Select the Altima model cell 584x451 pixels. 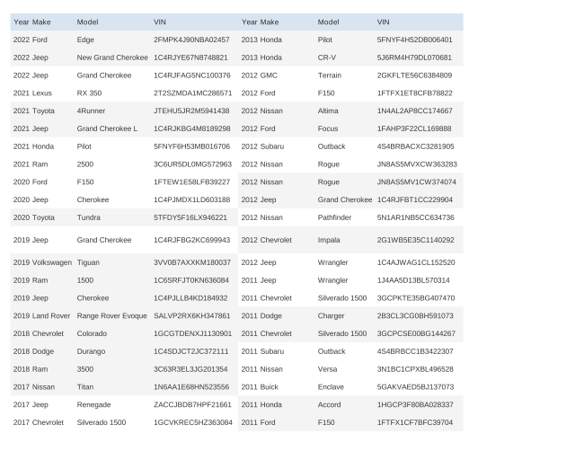click(x=330, y=111)
